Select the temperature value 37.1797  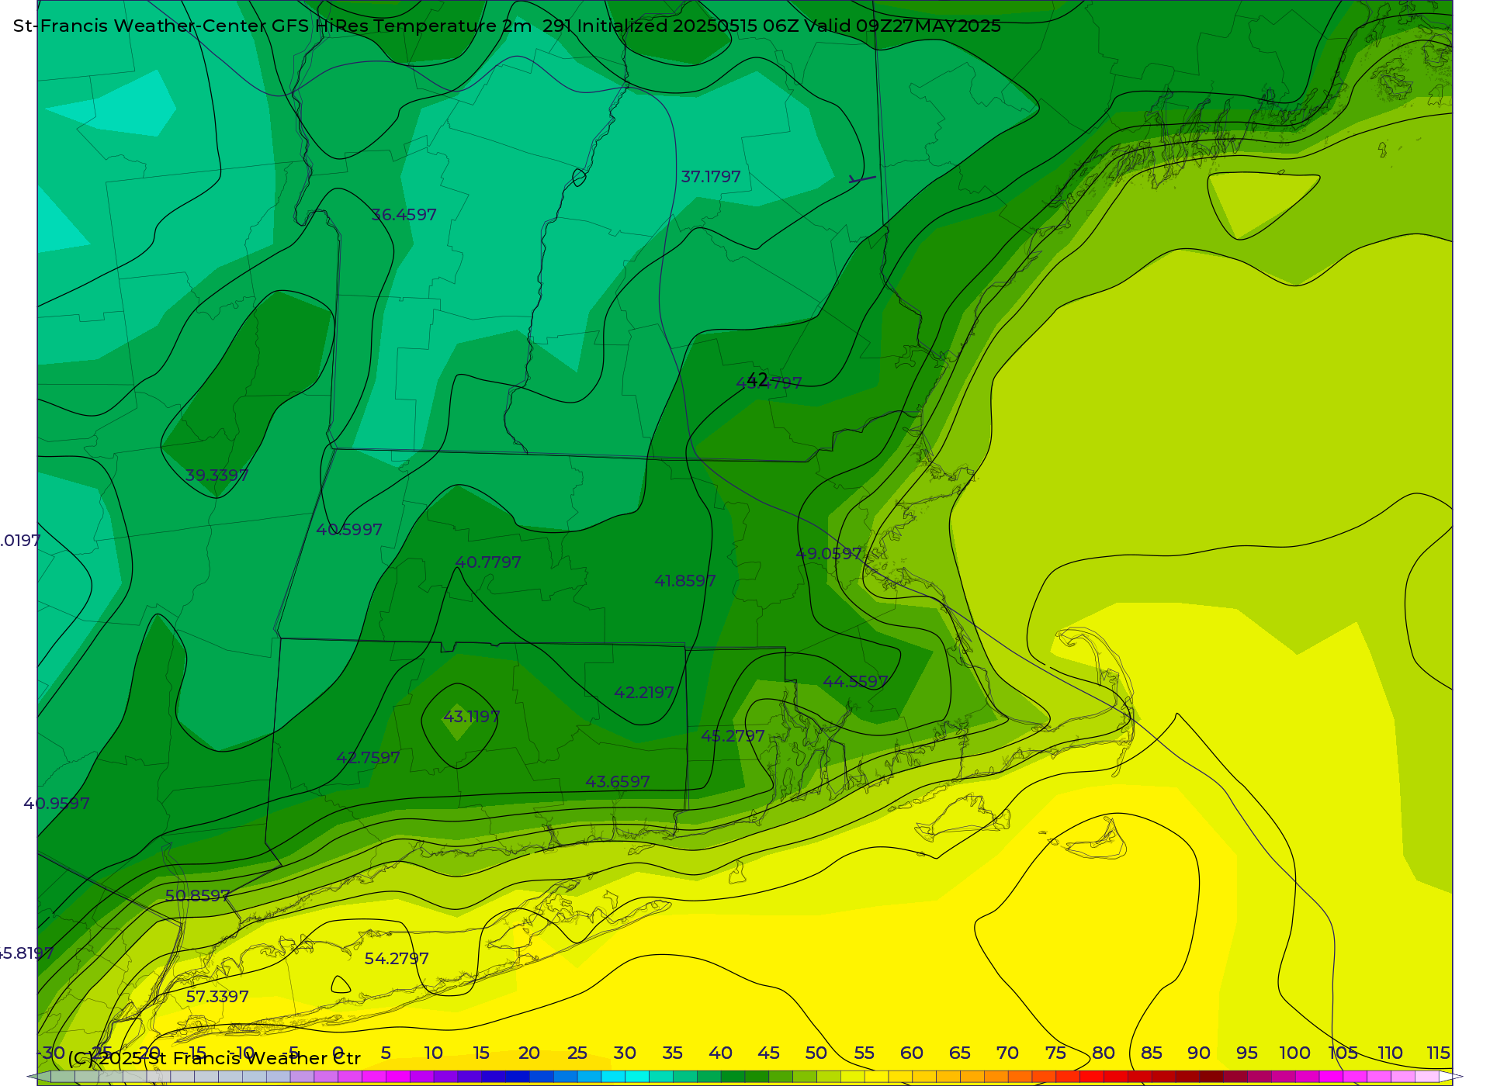click(711, 177)
